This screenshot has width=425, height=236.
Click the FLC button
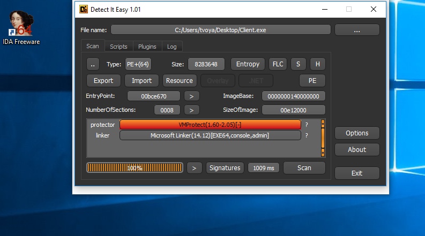[x=278, y=64]
